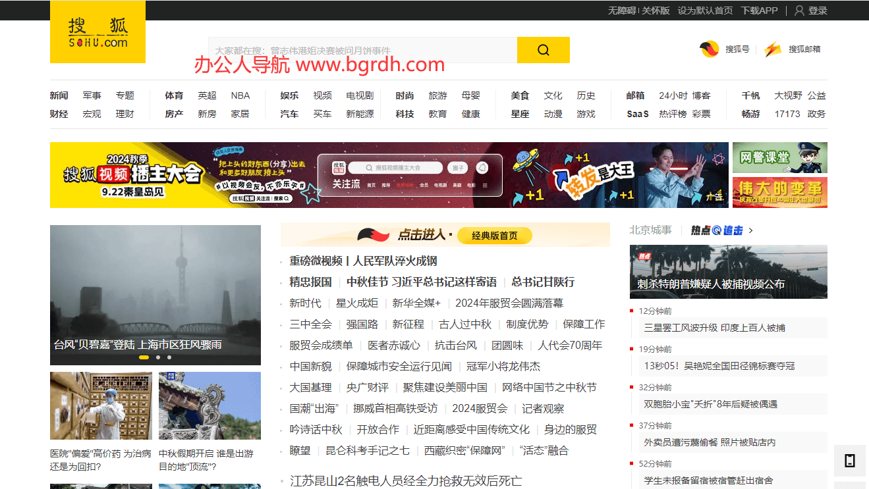Image resolution: width=869 pixels, height=489 pixels.
Task: Click the user login icon 登录
Action: click(x=800, y=11)
